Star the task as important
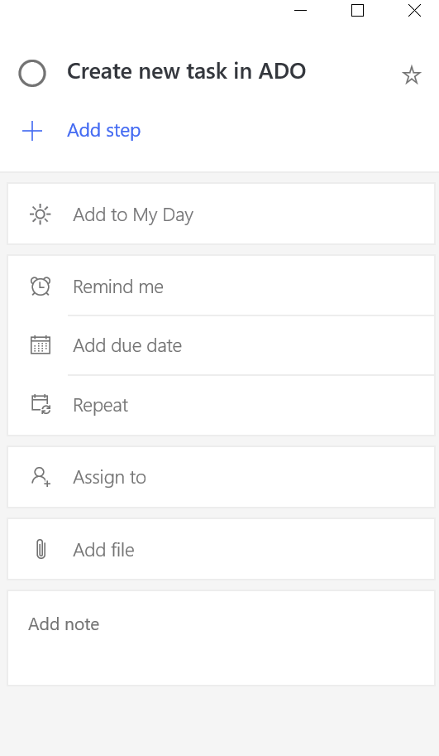The height and width of the screenshot is (756, 439). point(412,75)
